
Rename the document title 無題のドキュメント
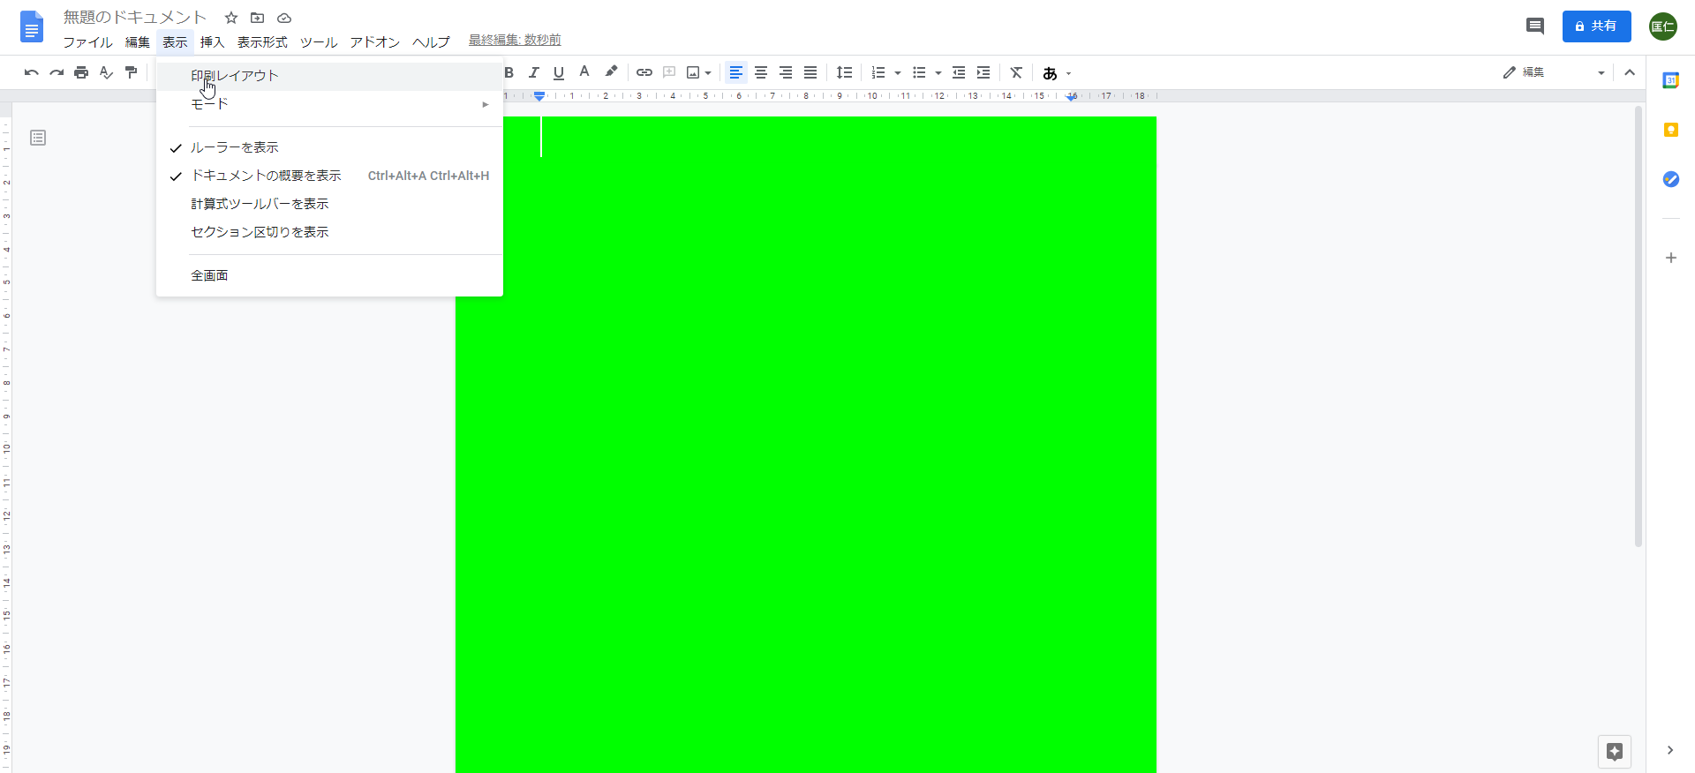(134, 18)
